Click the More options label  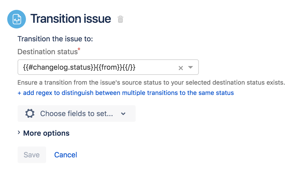coord(46,133)
